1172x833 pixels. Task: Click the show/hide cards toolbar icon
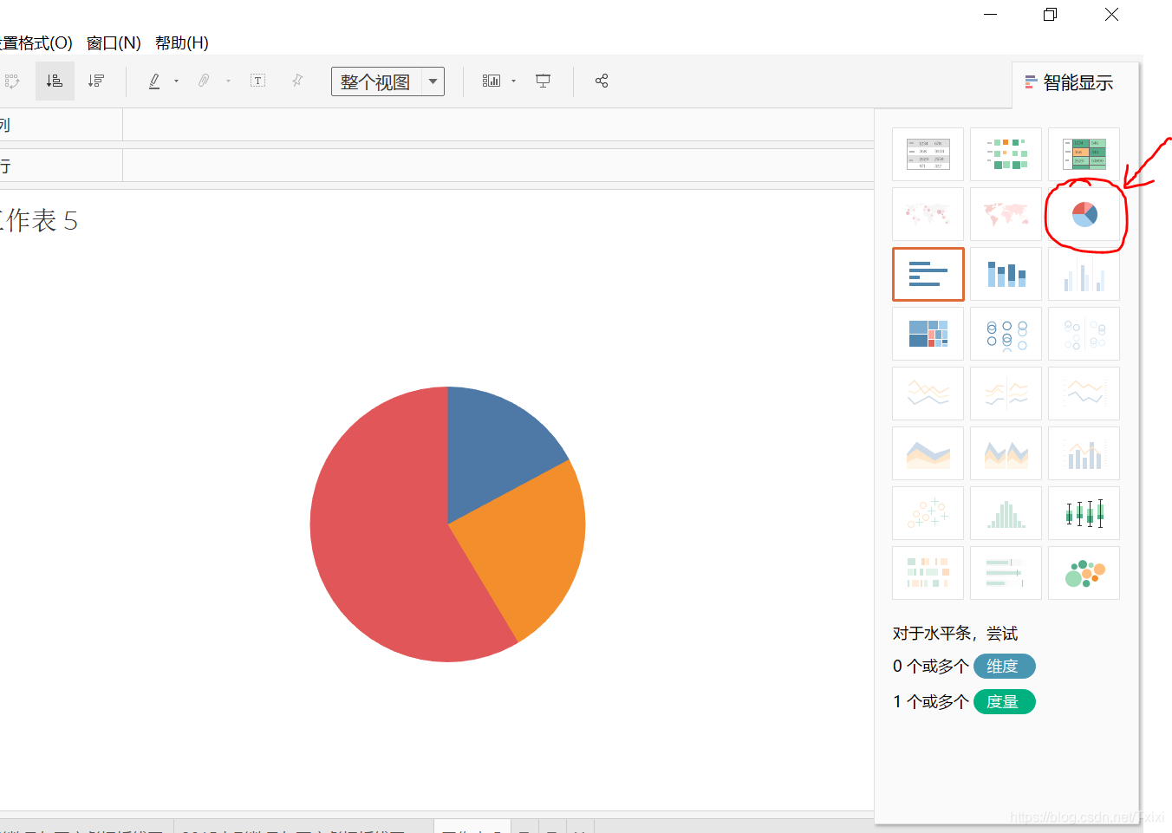coord(492,81)
